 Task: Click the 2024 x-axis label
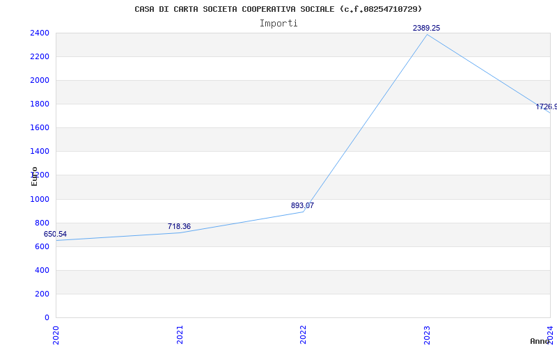point(550,335)
